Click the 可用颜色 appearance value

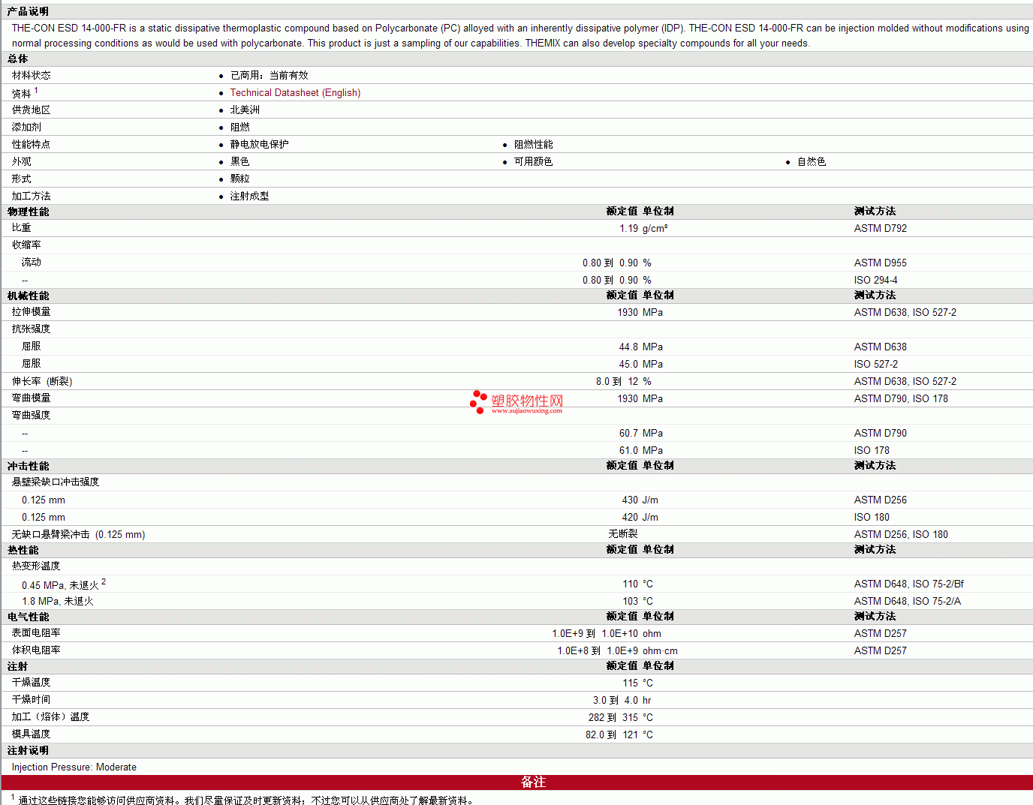[533, 162]
